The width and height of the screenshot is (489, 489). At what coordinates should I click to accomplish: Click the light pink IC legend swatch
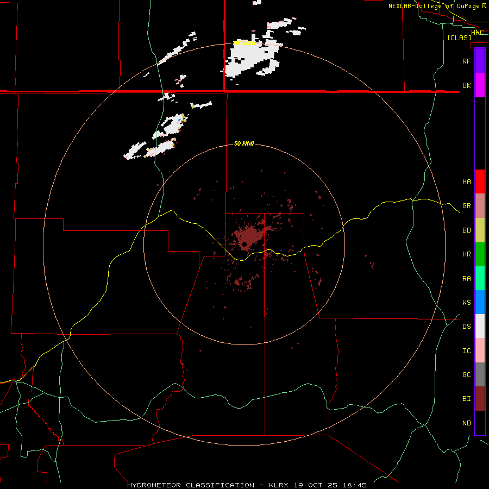[x=480, y=350]
